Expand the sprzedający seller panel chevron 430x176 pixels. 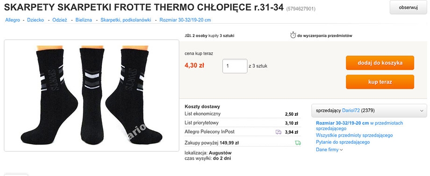click(x=422, y=111)
